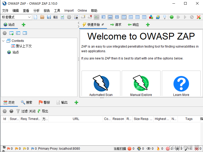
Task: Sort history by URL column header
Action: pos(76,119)
